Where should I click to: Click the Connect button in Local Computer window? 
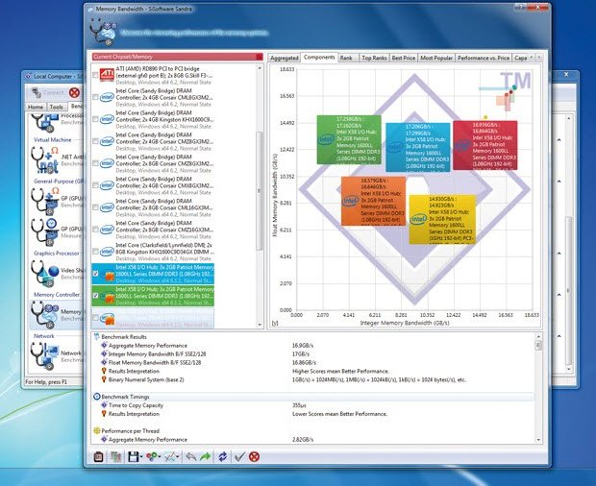pos(48,92)
